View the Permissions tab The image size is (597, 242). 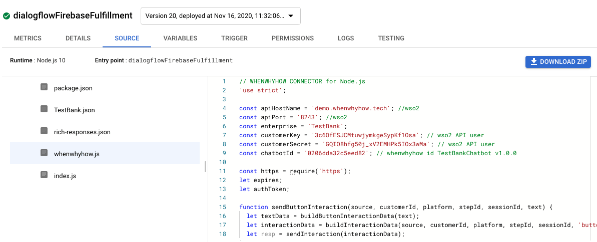click(293, 38)
